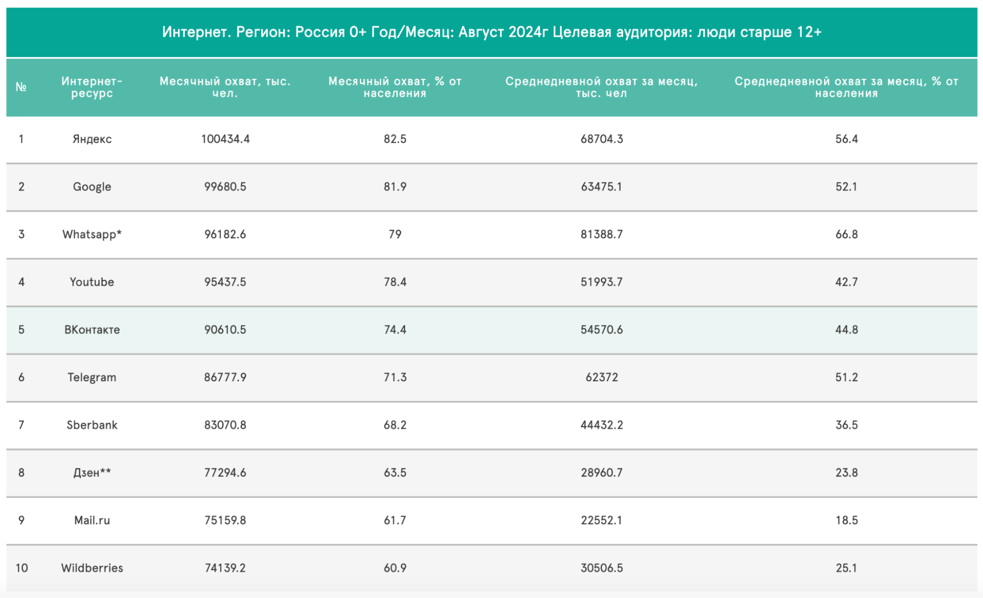Viewport: 983px width, 598px height.
Task: Click the daily reach value 22552.1
Action: (x=601, y=520)
